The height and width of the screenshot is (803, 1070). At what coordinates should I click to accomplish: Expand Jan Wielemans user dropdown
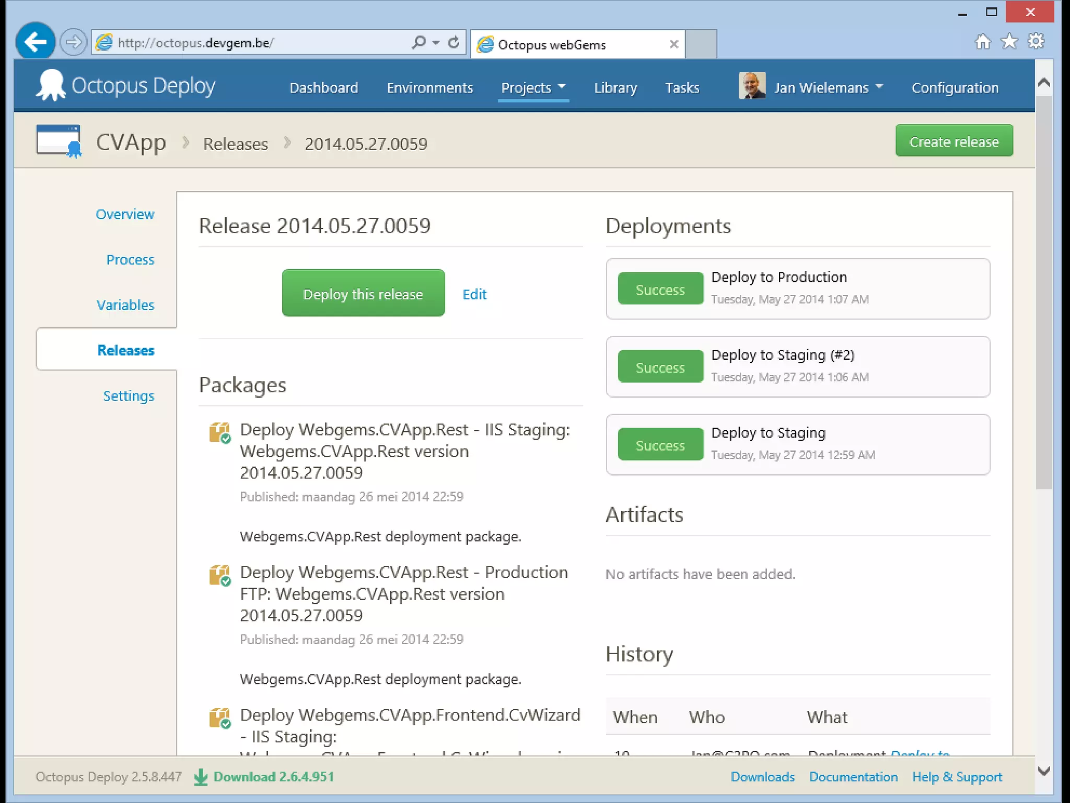pos(879,86)
